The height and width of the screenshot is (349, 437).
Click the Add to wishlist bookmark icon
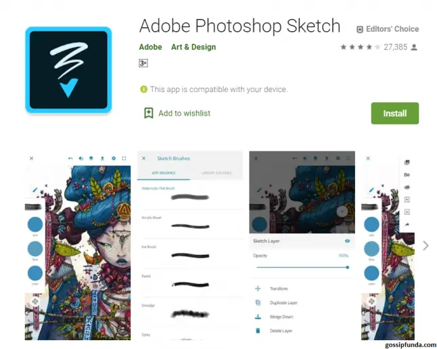tap(149, 113)
